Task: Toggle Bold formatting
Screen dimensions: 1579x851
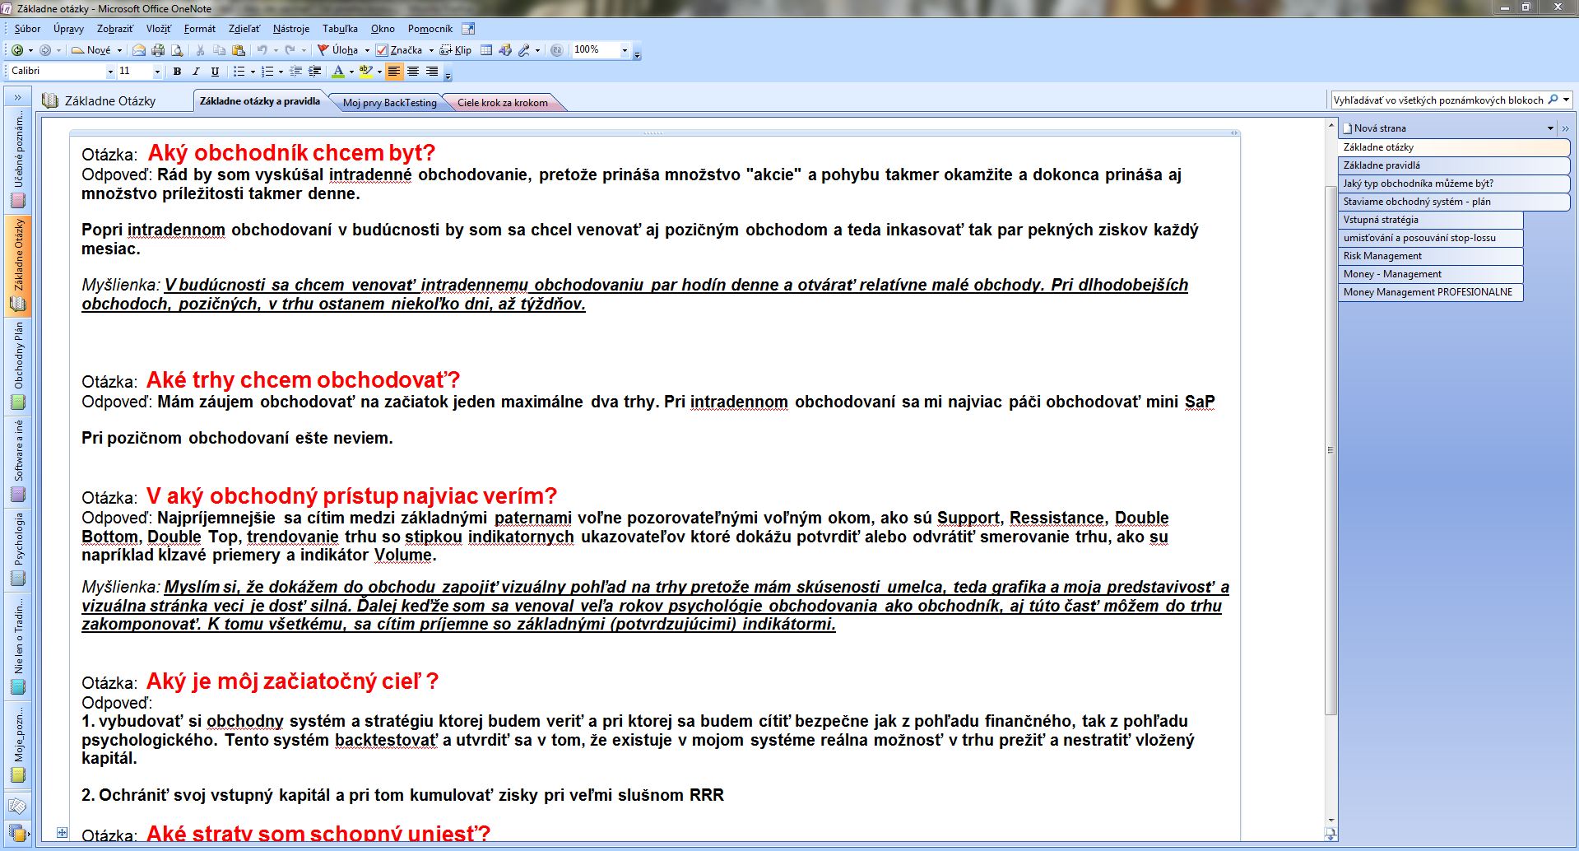Action: click(177, 72)
